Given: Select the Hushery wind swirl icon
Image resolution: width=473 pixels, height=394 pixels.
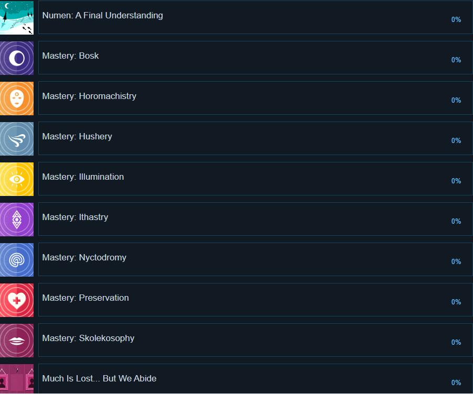Looking at the screenshot, I should pos(17,139).
